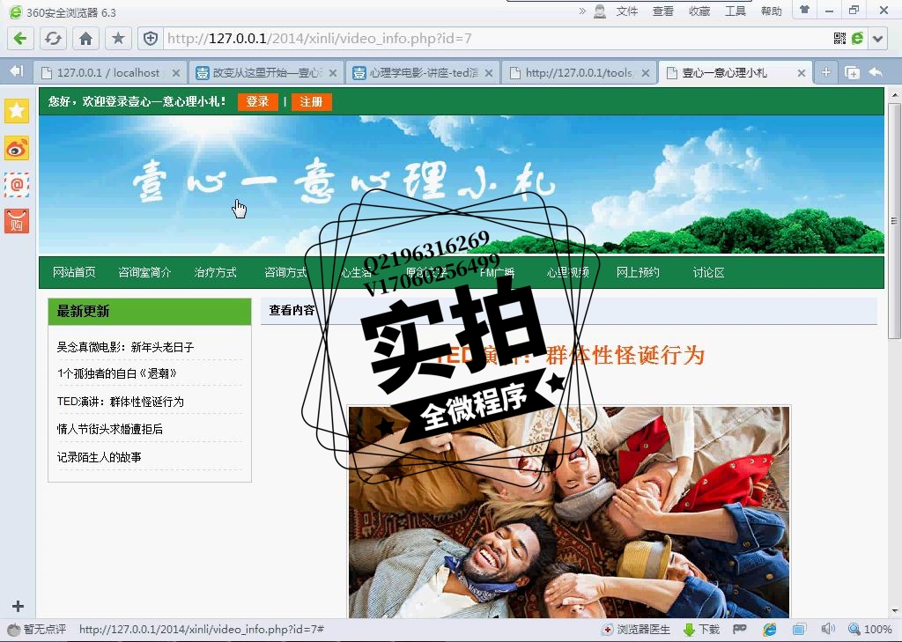The width and height of the screenshot is (902, 642).
Task: Click the video preview image of laughing people
Action: pyautogui.click(x=569, y=512)
